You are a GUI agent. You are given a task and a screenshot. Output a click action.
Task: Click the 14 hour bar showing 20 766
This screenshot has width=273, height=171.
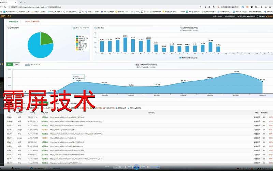(x=210, y=47)
